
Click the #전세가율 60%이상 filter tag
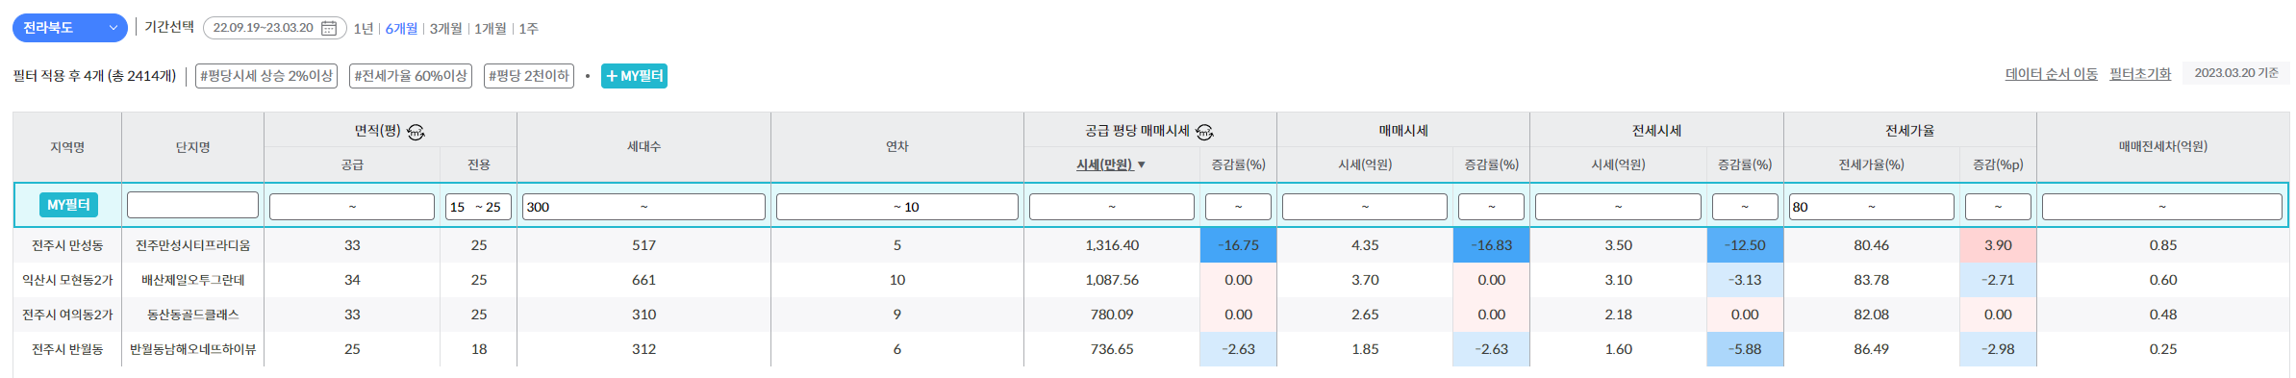coord(411,76)
